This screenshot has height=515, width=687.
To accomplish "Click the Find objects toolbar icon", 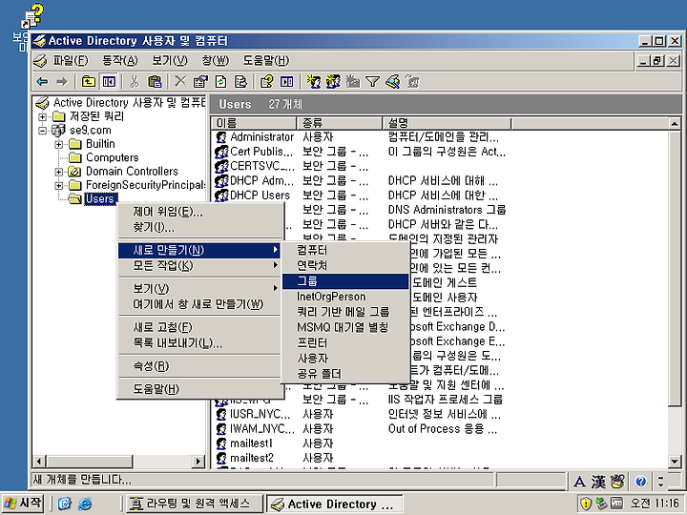I will coord(392,81).
